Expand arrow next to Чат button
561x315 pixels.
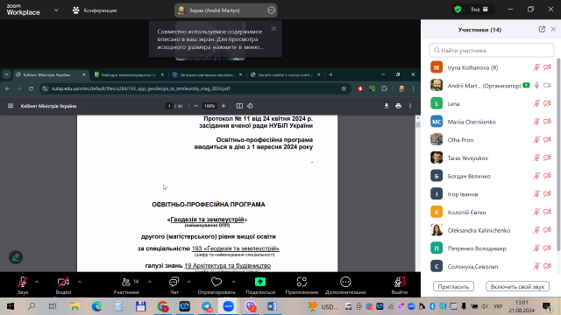click(188, 282)
